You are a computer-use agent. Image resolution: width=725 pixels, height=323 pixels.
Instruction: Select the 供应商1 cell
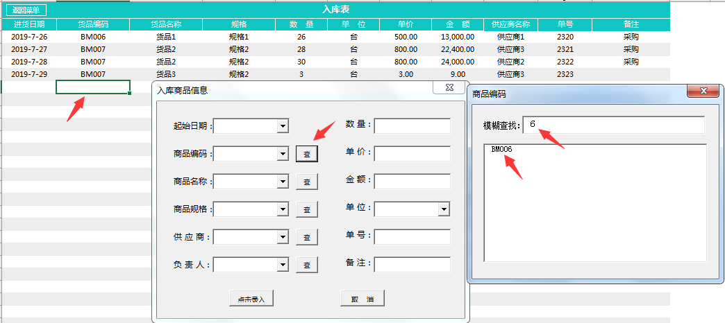pyautogui.click(x=510, y=37)
